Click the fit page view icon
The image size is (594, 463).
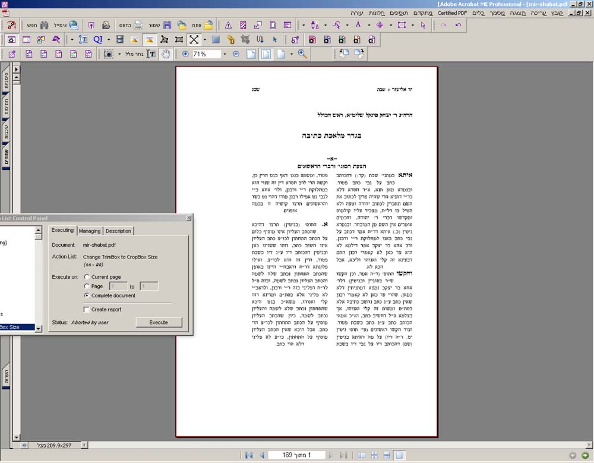click(266, 54)
